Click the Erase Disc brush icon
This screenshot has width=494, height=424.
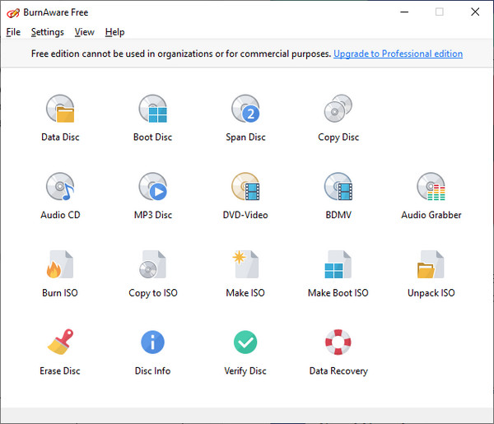pos(60,342)
